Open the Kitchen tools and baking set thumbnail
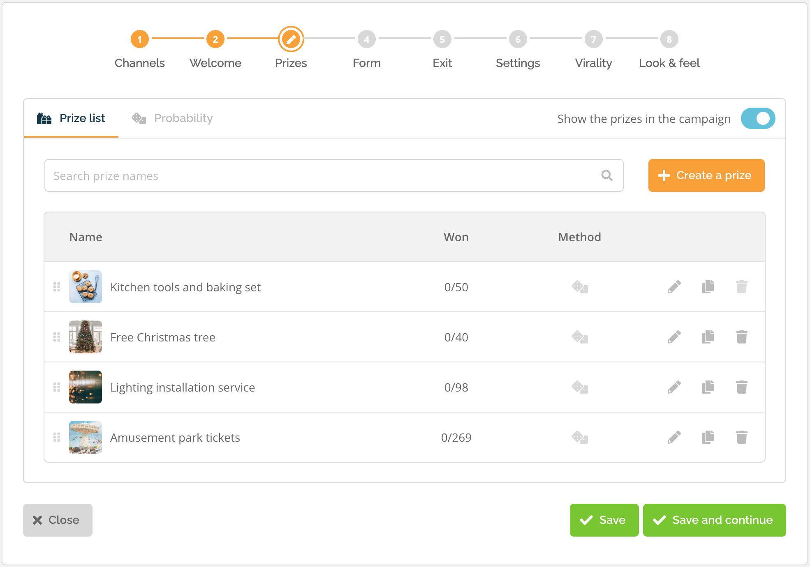The image size is (810, 567). pyautogui.click(x=86, y=287)
